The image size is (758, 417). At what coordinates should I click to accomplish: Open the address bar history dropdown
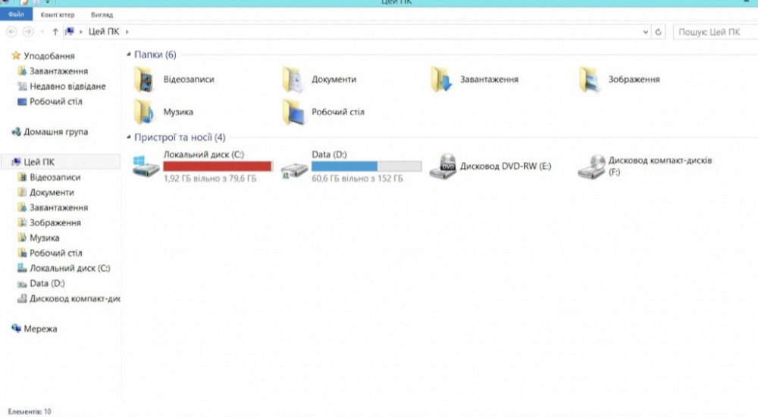pyautogui.click(x=645, y=32)
